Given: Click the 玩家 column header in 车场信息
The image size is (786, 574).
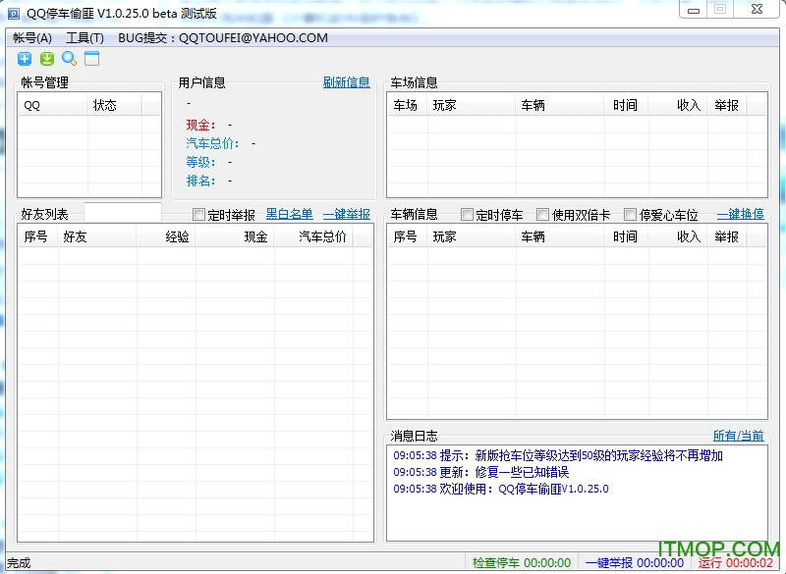Looking at the screenshot, I should tap(472, 106).
